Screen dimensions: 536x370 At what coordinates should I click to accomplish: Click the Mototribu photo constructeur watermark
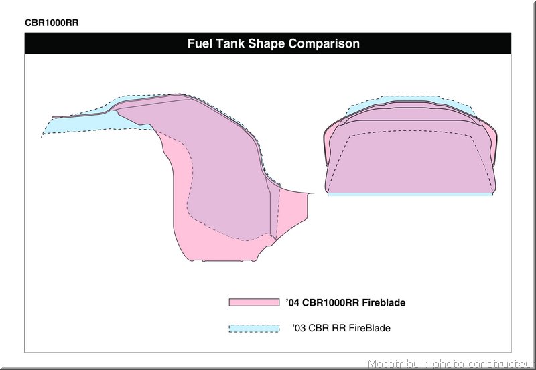pyautogui.click(x=452, y=364)
